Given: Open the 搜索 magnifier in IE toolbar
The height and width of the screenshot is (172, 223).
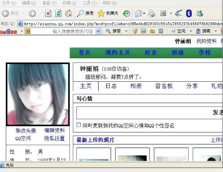Looking at the screenshot, I should (80, 13).
